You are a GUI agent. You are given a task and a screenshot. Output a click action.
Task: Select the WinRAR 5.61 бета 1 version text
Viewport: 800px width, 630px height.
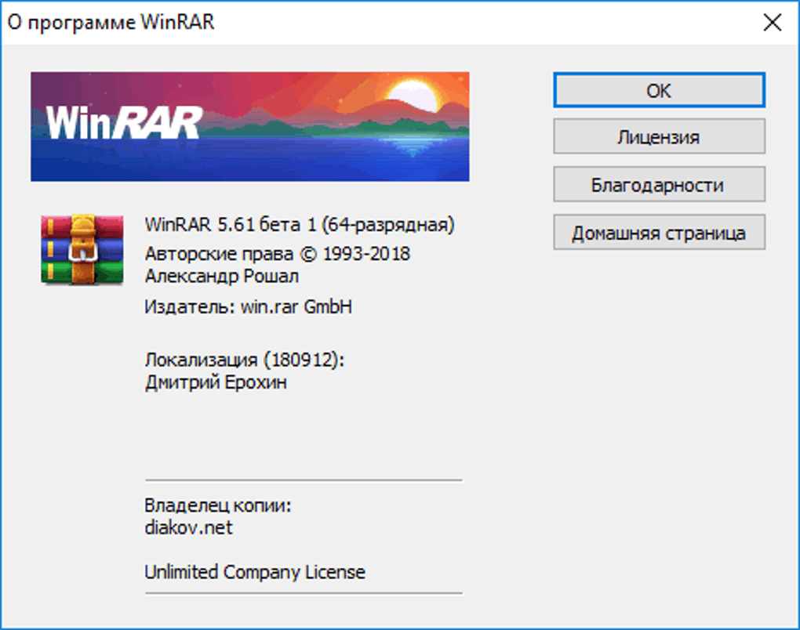tap(300, 225)
